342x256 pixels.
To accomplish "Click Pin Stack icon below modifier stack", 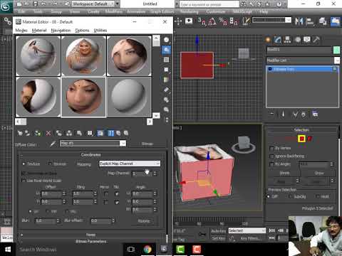I will 272,114.
